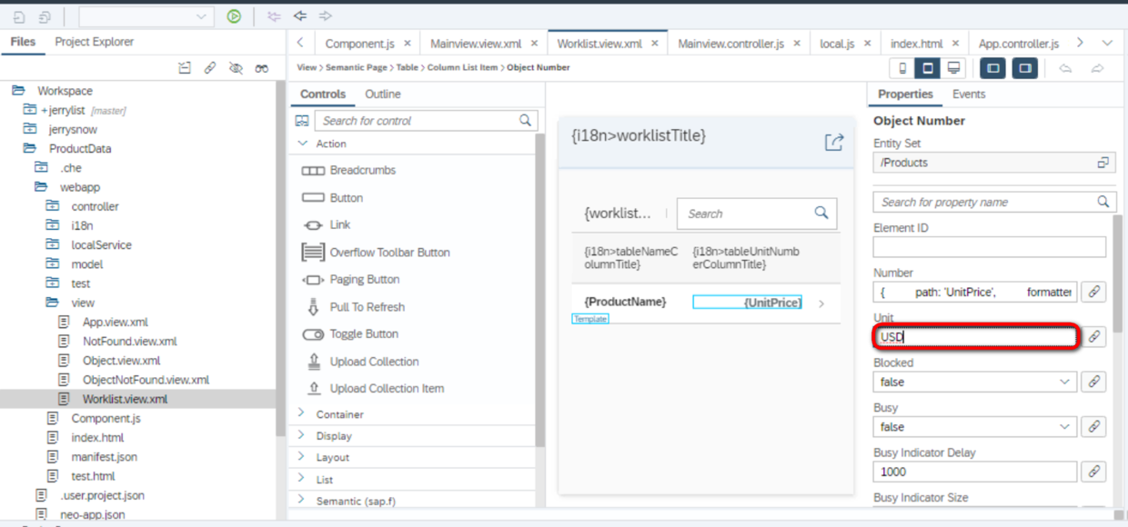Toggle the left pane visibility button
The image size is (1128, 527).
(x=992, y=68)
